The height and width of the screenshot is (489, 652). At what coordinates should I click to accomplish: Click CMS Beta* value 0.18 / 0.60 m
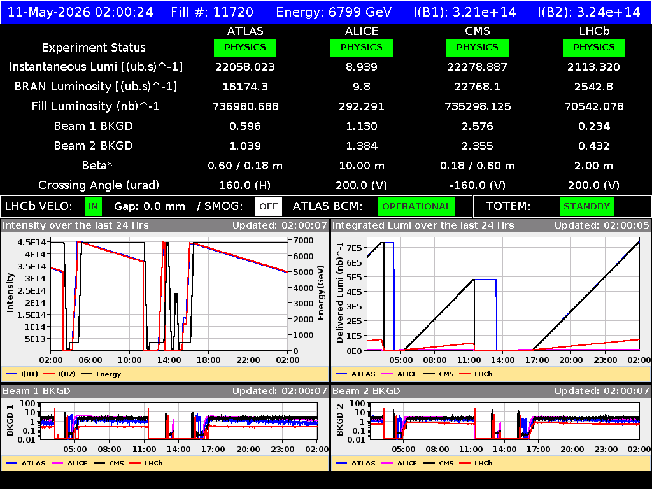(x=478, y=166)
